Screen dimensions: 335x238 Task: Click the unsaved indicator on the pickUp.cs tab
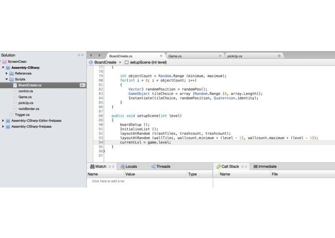(279, 56)
